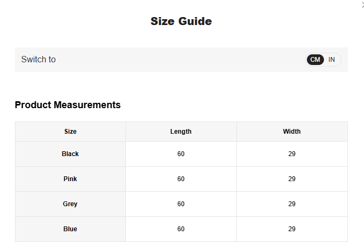Click the width value for Pink
The image size is (364, 244).
tap(292, 179)
